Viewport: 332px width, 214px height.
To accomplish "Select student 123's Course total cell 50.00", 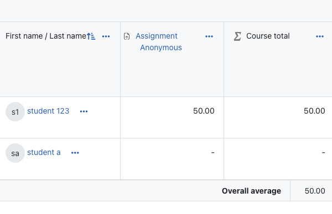I will [278, 117].
